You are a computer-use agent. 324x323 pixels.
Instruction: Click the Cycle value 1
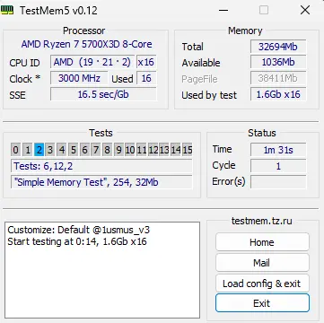(x=278, y=166)
